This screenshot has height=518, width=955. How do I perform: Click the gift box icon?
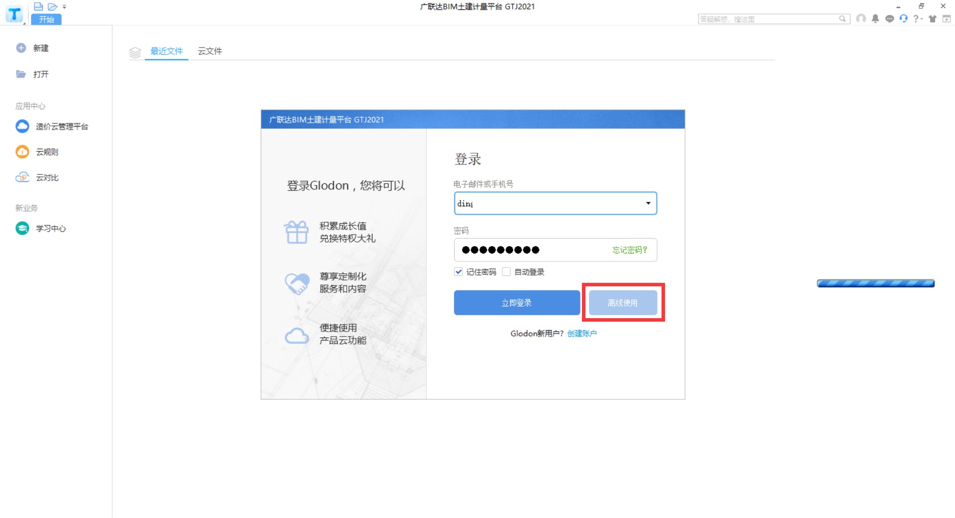coord(297,232)
